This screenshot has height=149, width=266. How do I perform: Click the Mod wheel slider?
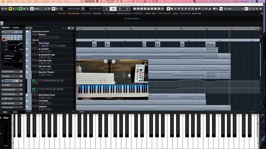tap(6, 133)
